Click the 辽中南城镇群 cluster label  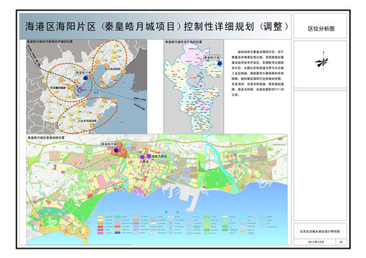coord(113,69)
